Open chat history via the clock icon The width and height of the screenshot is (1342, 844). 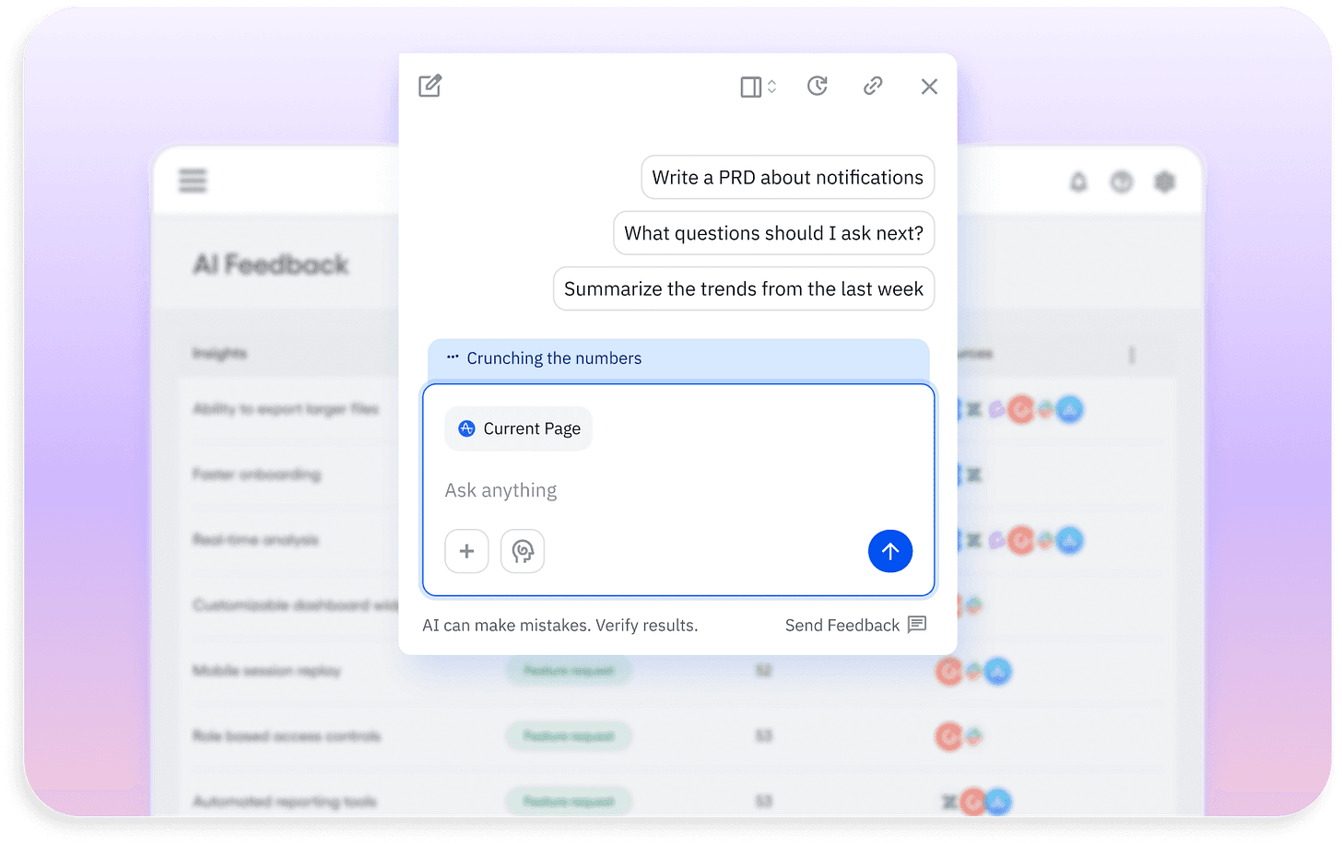tap(818, 86)
